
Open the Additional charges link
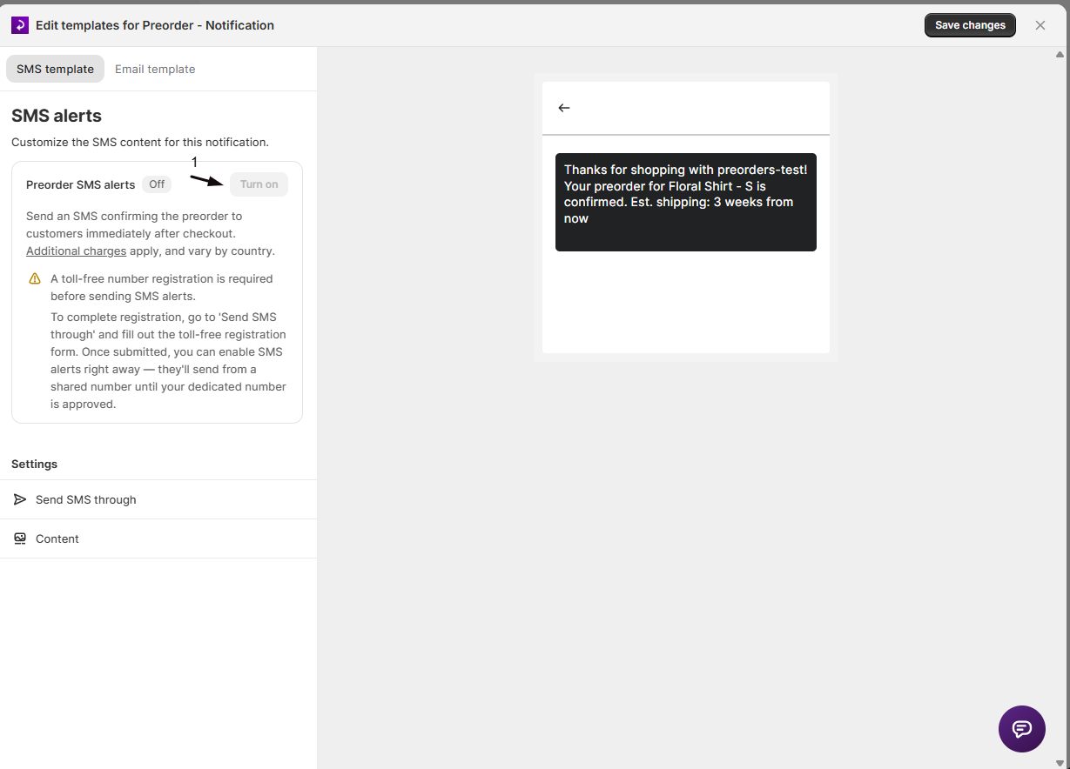click(76, 251)
